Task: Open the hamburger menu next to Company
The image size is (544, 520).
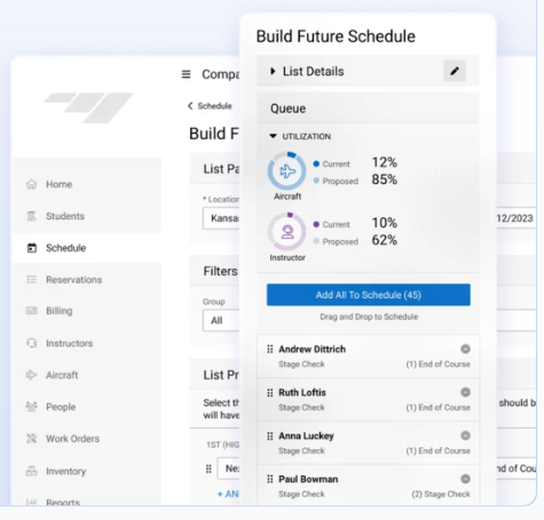Action: [x=185, y=74]
